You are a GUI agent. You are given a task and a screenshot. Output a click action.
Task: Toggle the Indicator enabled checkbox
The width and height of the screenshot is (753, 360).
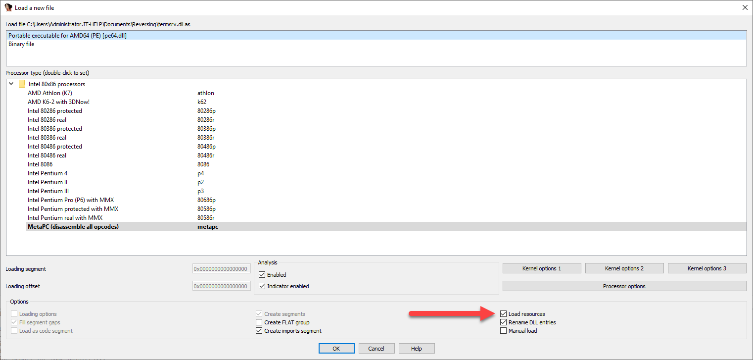262,286
